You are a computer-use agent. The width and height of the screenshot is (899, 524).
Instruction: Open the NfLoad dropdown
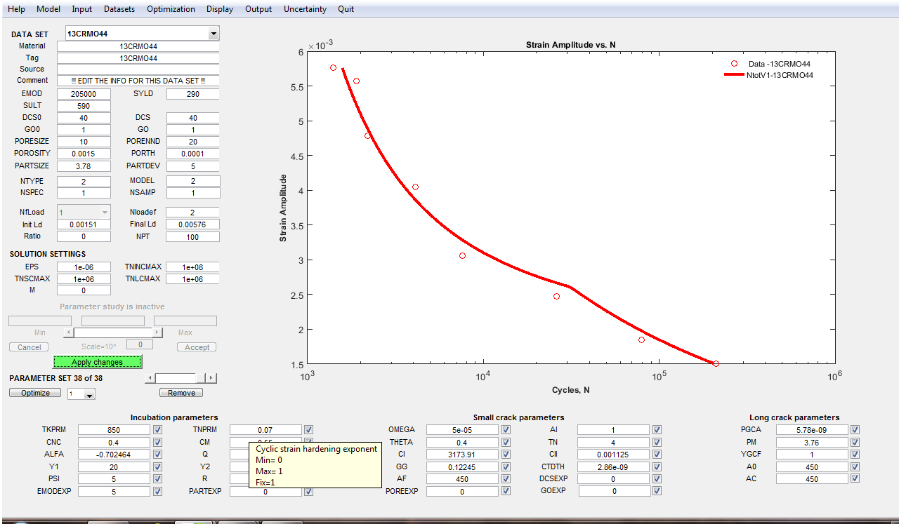tap(105, 212)
